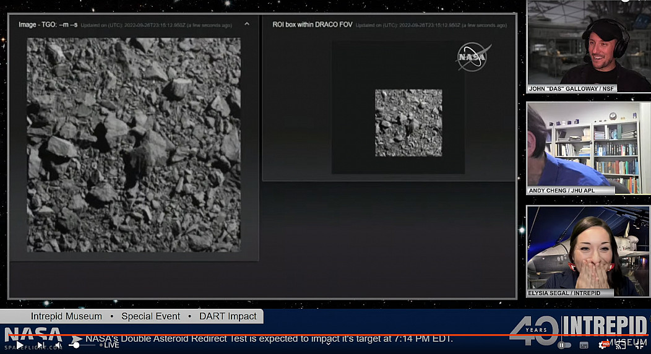Collapse the Image TGO panel chevron
Image resolution: width=651 pixels, height=354 pixels.
point(247,24)
